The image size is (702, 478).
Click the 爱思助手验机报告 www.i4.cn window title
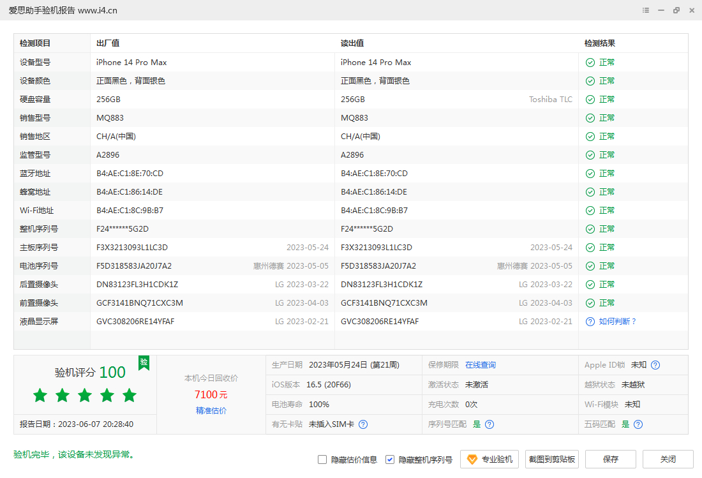63,10
